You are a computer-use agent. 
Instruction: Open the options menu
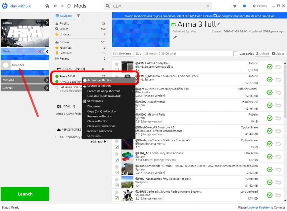[x=259, y=6]
